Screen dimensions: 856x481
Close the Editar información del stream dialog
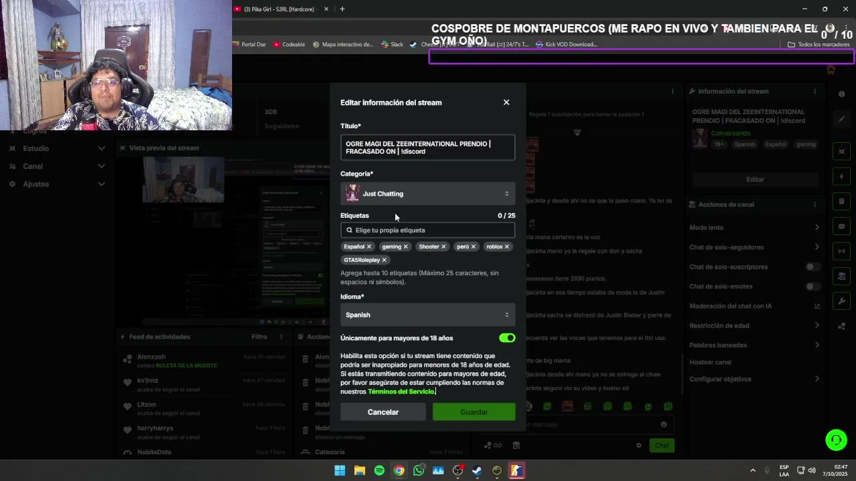506,102
